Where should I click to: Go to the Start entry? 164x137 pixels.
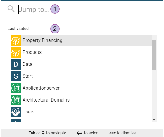(81, 76)
